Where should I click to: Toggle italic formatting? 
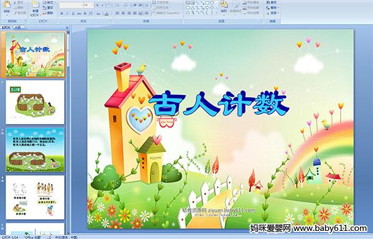pyautogui.click(x=67, y=14)
